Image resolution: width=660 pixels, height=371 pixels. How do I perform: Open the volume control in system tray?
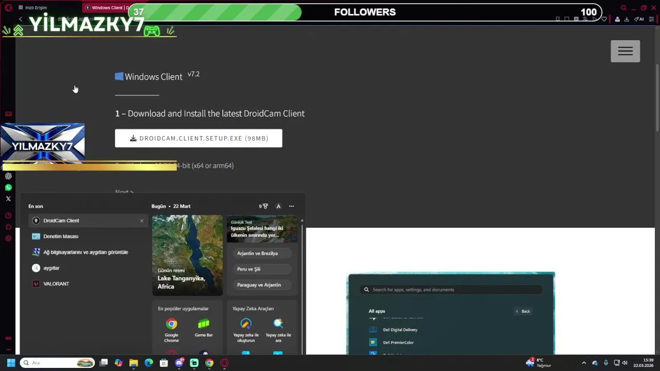click(x=625, y=363)
